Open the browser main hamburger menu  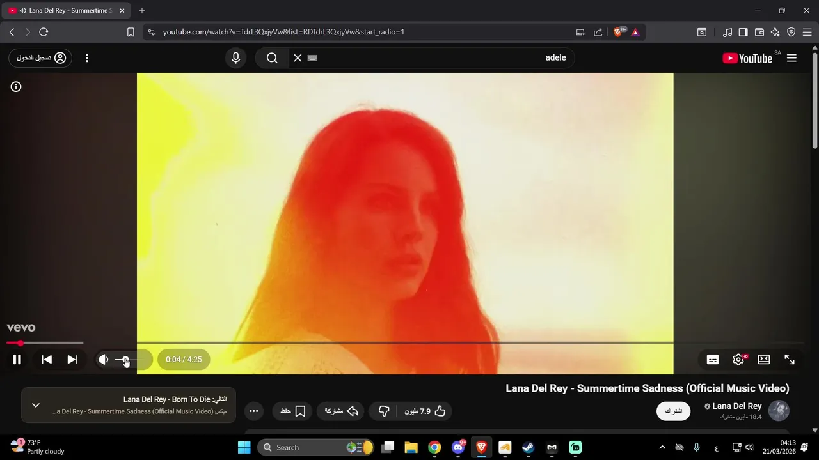(x=807, y=32)
